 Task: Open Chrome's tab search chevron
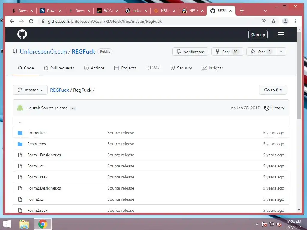[265, 11]
